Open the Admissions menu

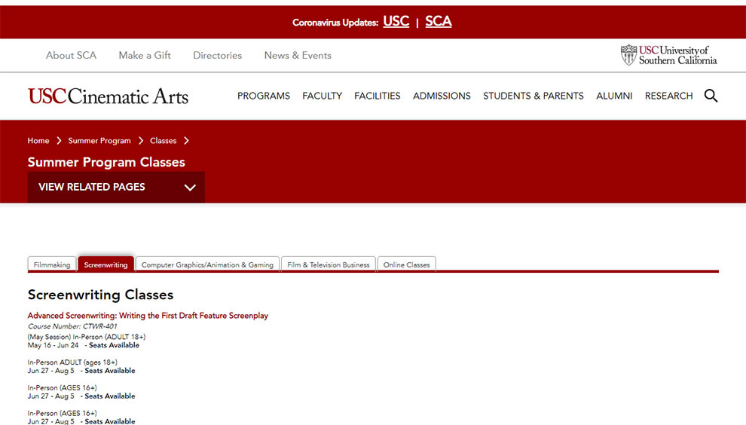pyautogui.click(x=442, y=96)
